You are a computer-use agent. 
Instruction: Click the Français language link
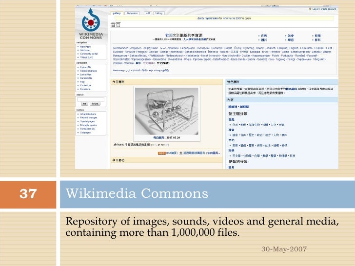[x=142, y=52]
